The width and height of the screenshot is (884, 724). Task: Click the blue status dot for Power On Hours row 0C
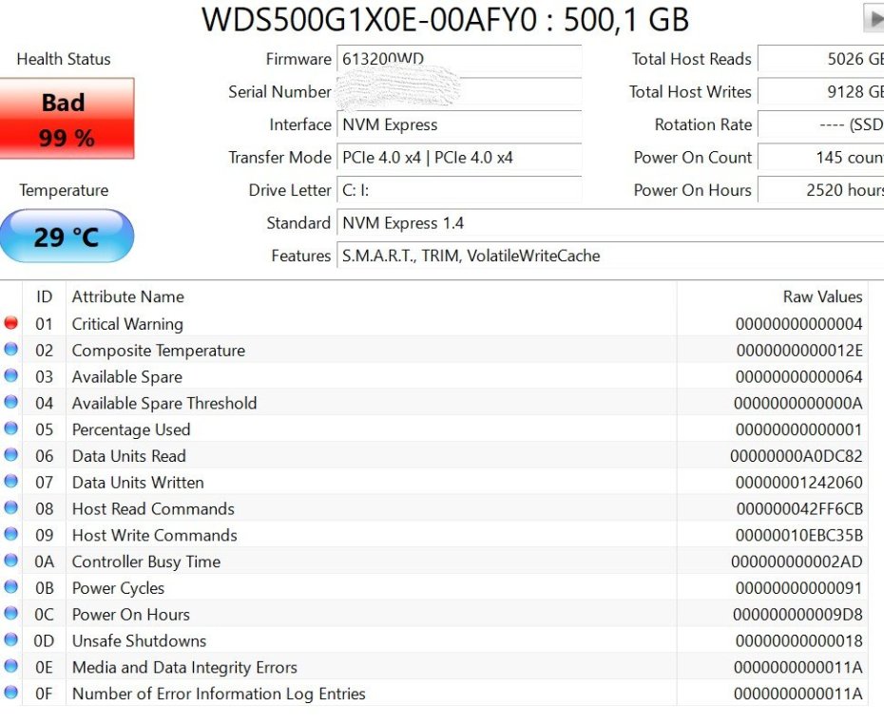(10, 614)
